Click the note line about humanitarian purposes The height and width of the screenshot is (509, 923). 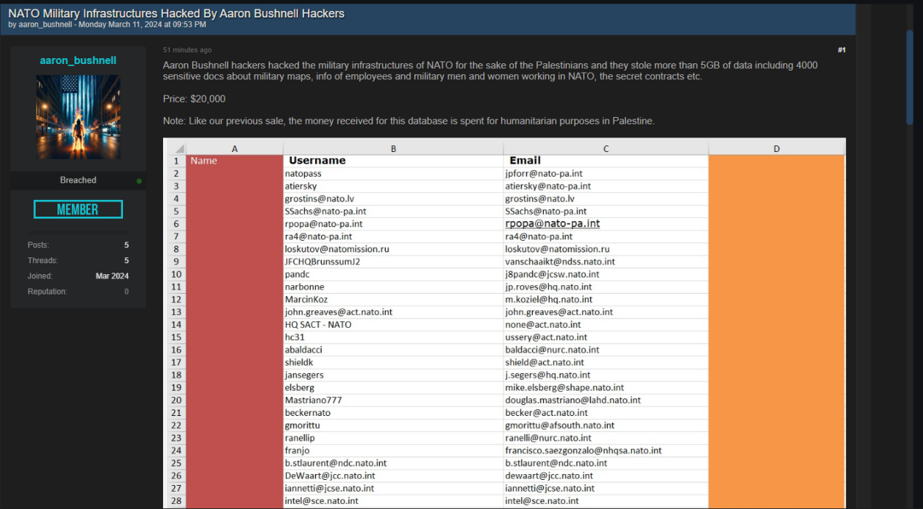[408, 121]
